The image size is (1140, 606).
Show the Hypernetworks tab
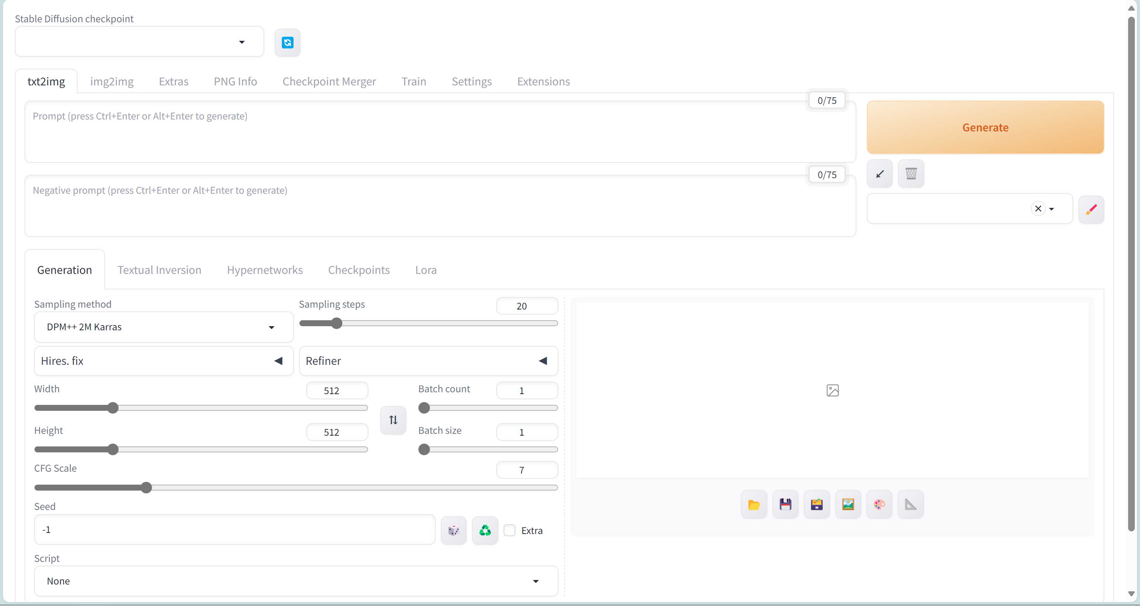[x=265, y=270]
